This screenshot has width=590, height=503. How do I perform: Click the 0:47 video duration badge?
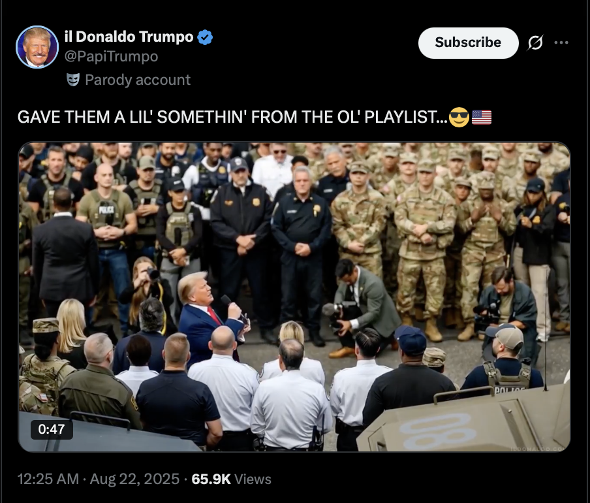click(52, 429)
